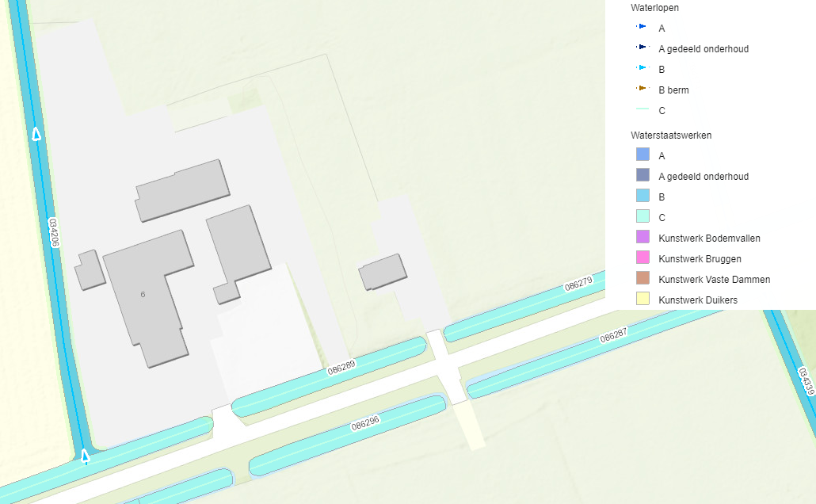Click the brown Kunstwerk Vaste Dammen swatch
Screen dimensions: 816x504
[643, 278]
